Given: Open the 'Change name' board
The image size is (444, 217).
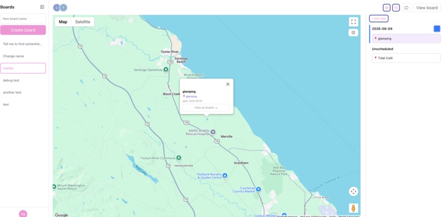Looking at the screenshot, I should click(23, 56).
